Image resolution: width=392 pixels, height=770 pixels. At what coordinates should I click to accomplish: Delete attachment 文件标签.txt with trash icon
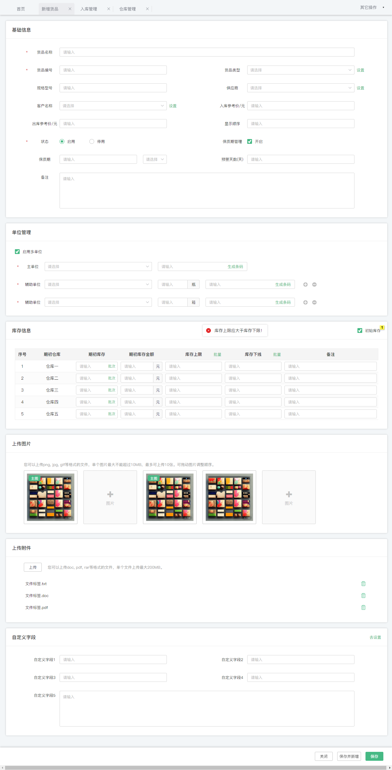click(x=363, y=584)
